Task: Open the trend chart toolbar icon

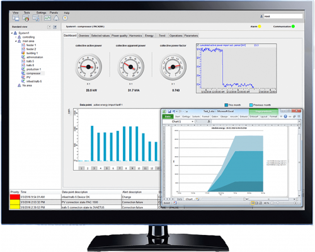Action: coord(47,18)
